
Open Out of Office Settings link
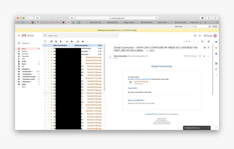click(129, 30)
